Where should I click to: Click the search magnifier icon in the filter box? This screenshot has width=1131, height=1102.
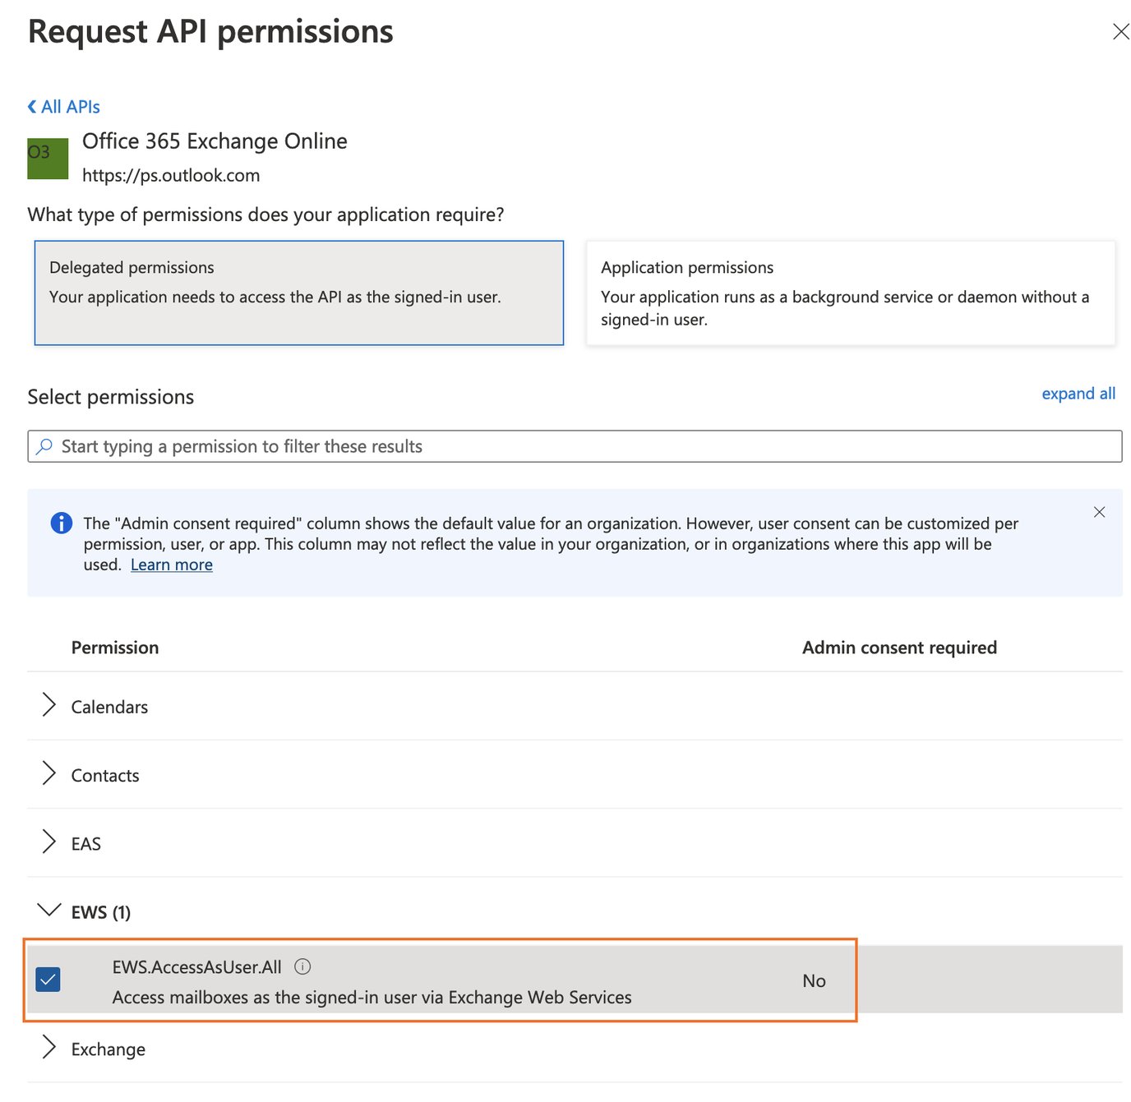coord(44,445)
